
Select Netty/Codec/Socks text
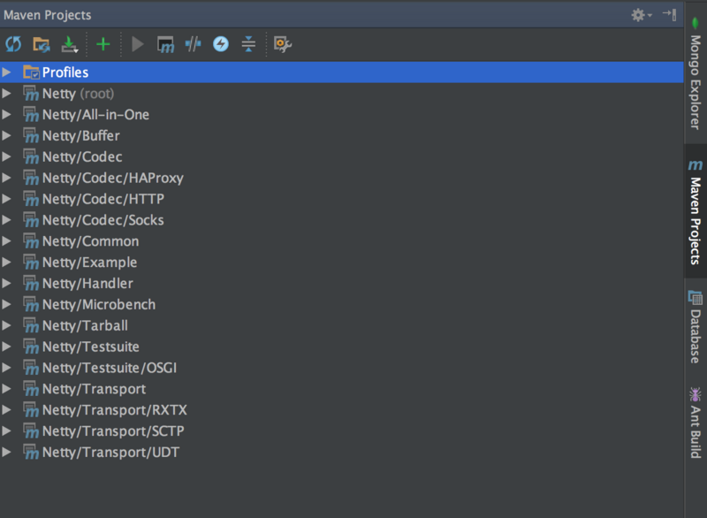[x=103, y=220]
